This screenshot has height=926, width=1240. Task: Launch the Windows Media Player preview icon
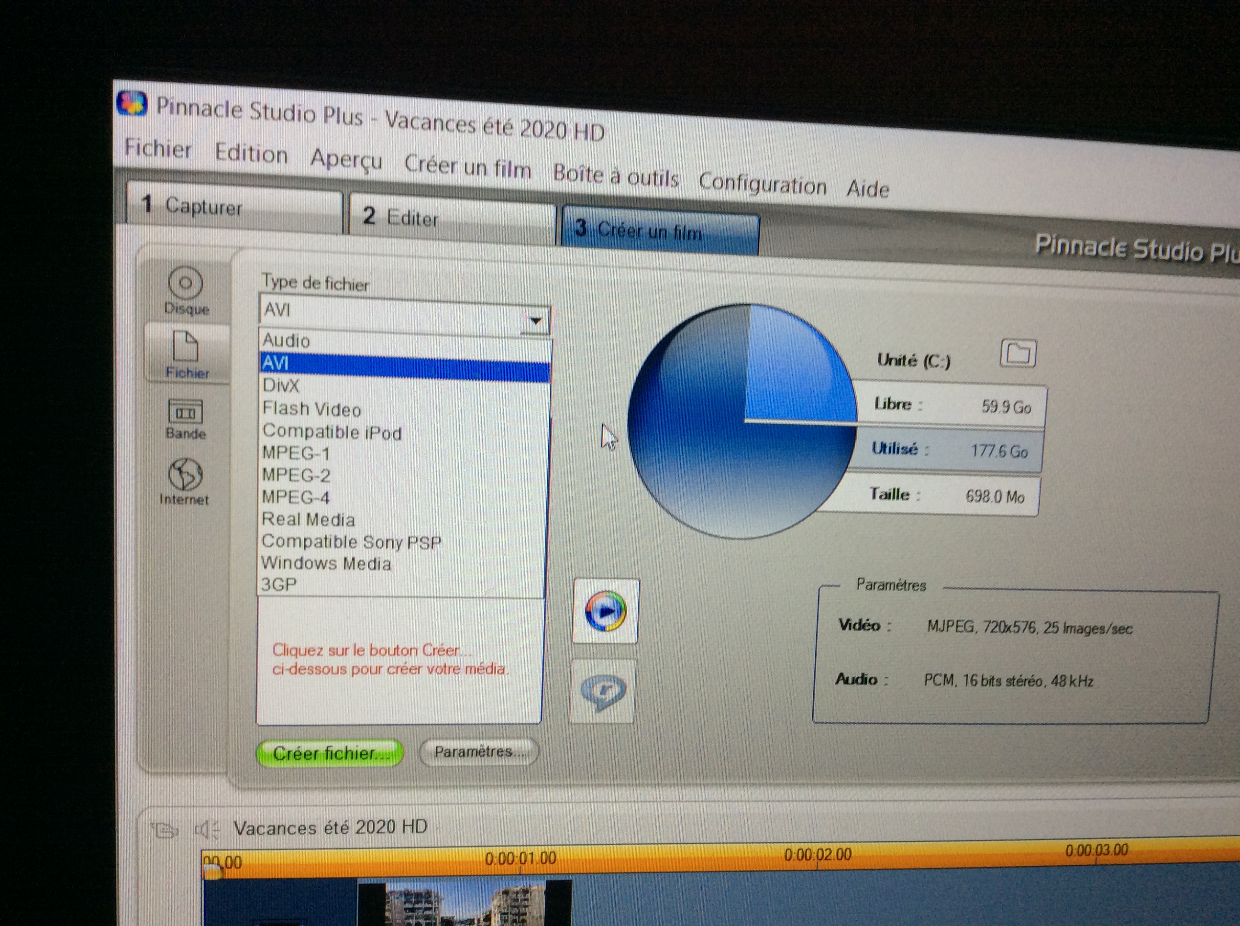606,612
